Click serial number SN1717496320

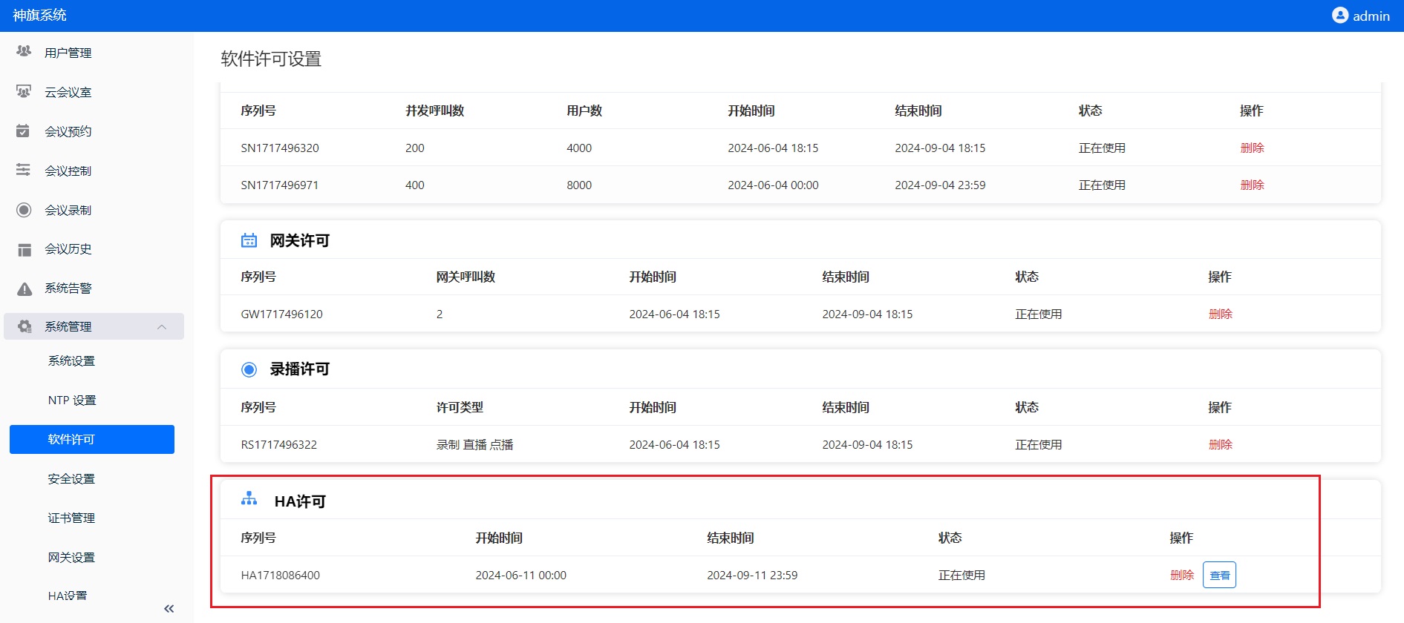click(280, 148)
